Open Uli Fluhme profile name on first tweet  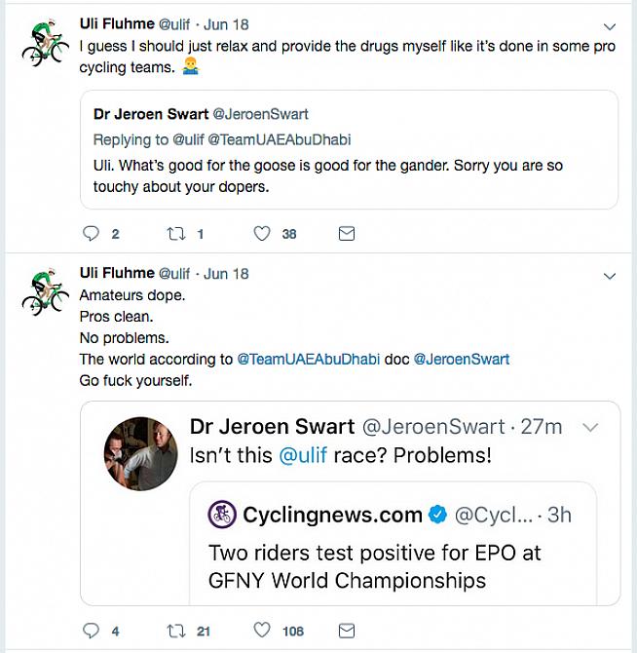click(116, 24)
